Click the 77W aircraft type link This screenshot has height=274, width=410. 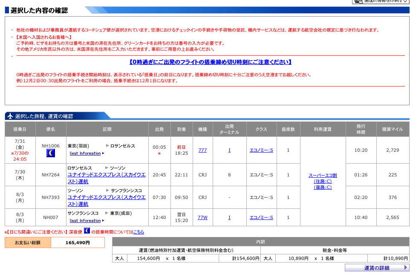(202, 217)
